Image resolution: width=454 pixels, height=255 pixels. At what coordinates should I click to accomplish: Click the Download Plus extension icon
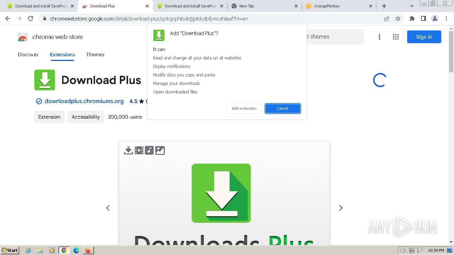45,80
